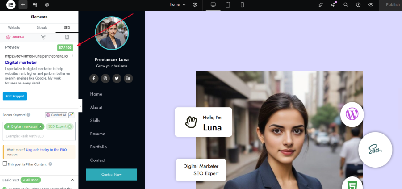This screenshot has height=189, width=402.
Task: Open page settings gear icon
Action: [195, 4]
